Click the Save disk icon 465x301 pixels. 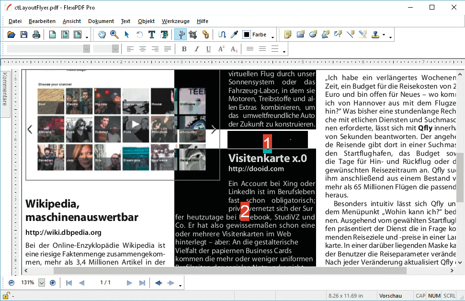click(x=24, y=35)
